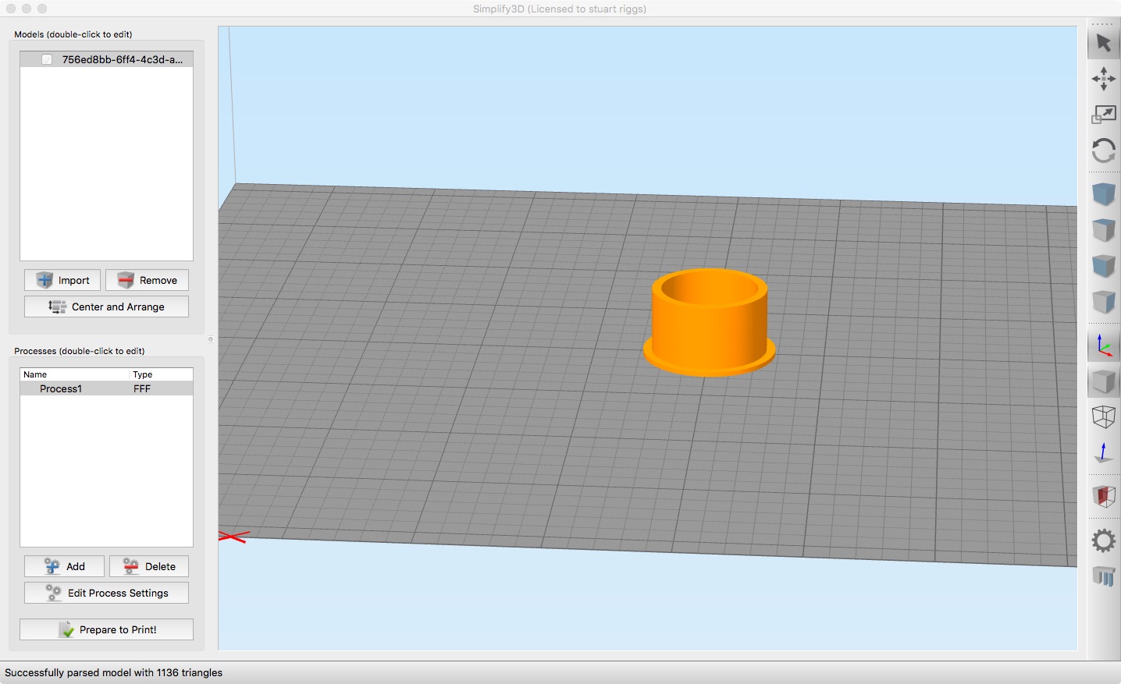Open machine control panel gear icon
Viewport: 1121px width, 684px height.
pos(1103,540)
